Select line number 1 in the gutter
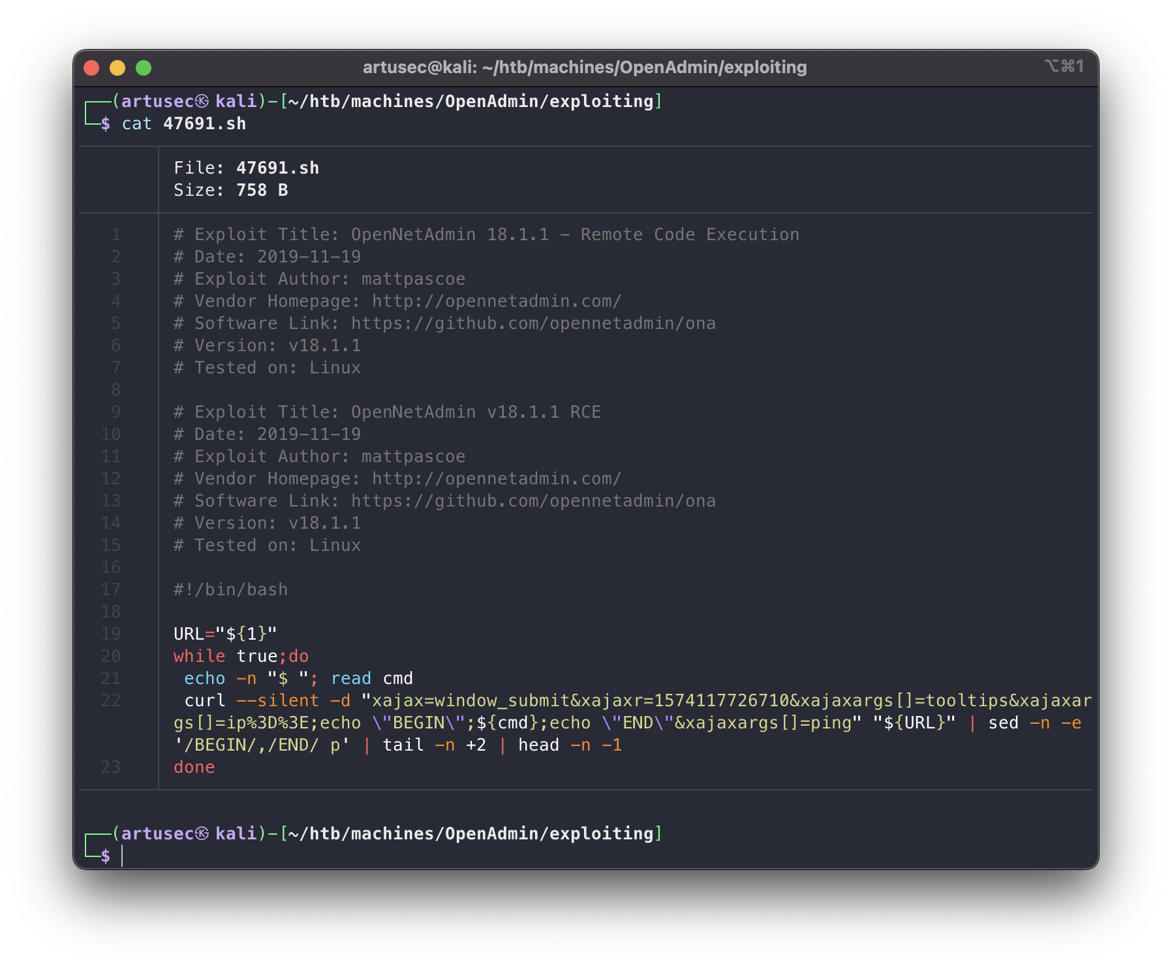The image size is (1172, 966). [115, 234]
